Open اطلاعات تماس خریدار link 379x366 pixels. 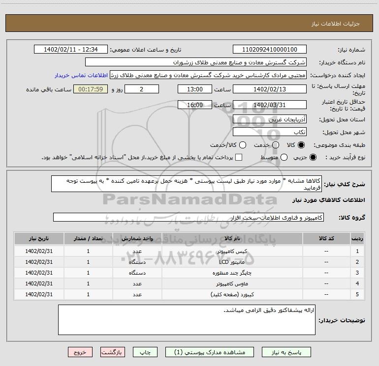click(81, 75)
